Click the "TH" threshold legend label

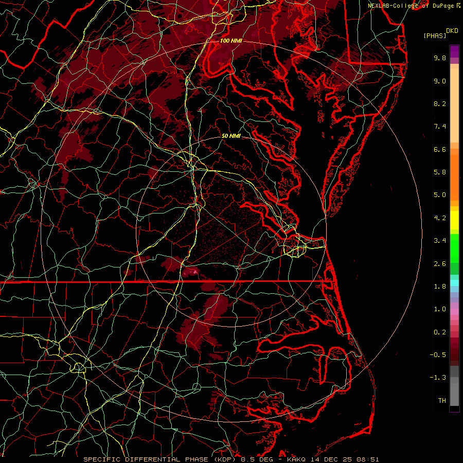[442, 401]
